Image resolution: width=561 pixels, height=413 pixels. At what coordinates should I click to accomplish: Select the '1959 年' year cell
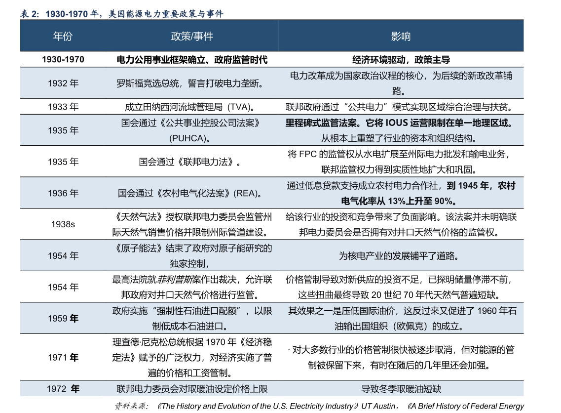tap(63, 319)
